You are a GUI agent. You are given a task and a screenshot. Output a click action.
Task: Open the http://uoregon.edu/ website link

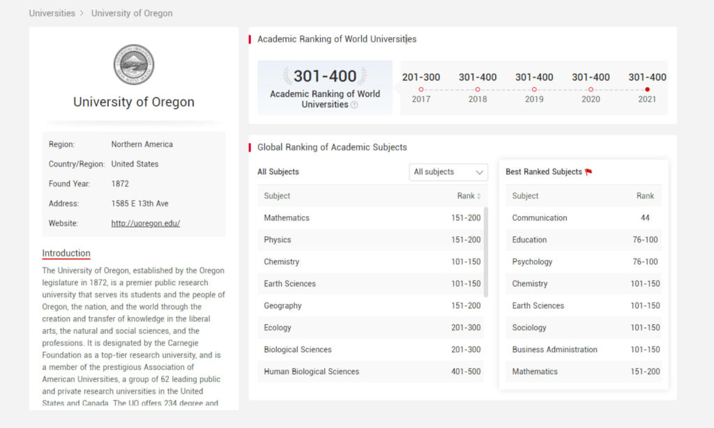point(146,224)
